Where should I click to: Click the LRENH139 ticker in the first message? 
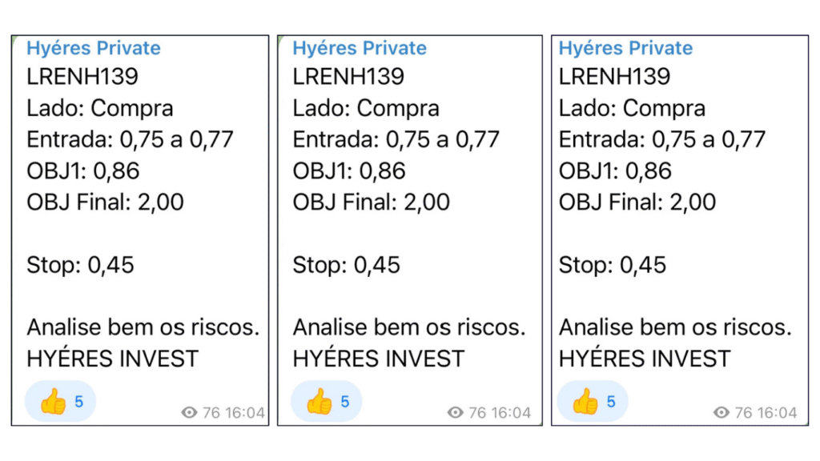82,77
